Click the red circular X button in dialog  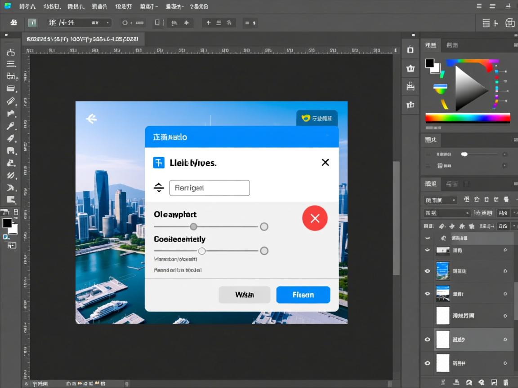tap(315, 218)
